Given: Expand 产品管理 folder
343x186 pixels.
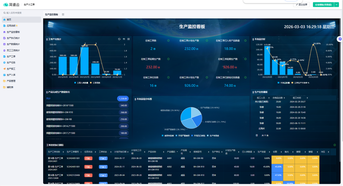Looking at the screenshot, I should click(21, 81).
